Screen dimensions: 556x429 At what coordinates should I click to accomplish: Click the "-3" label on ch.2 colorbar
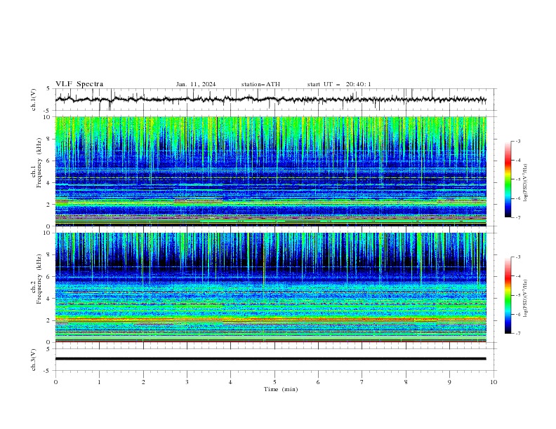point(518,257)
